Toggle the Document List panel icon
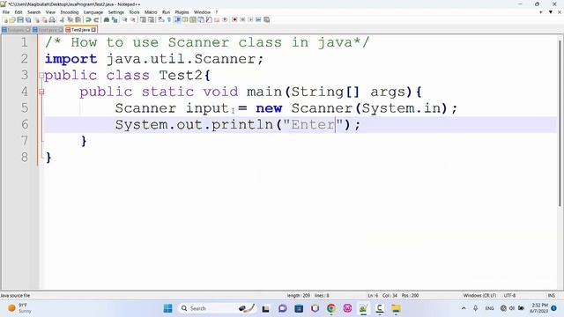Screen dimensions: 564x317 click(201, 19)
